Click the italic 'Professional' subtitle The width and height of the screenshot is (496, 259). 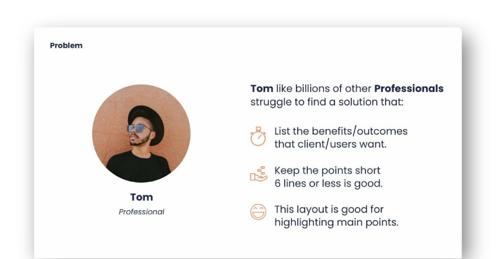[141, 212]
